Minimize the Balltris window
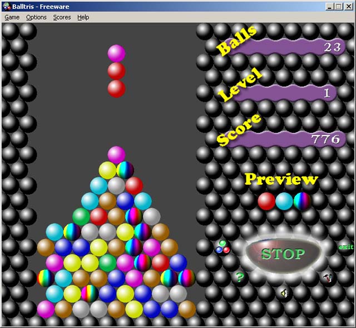This screenshot has width=356, height=328. pyautogui.click(x=330, y=6)
